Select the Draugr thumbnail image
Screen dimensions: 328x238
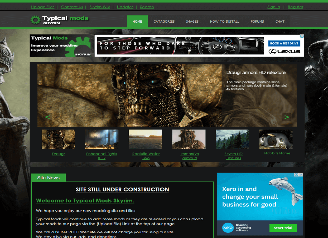(x=58, y=139)
